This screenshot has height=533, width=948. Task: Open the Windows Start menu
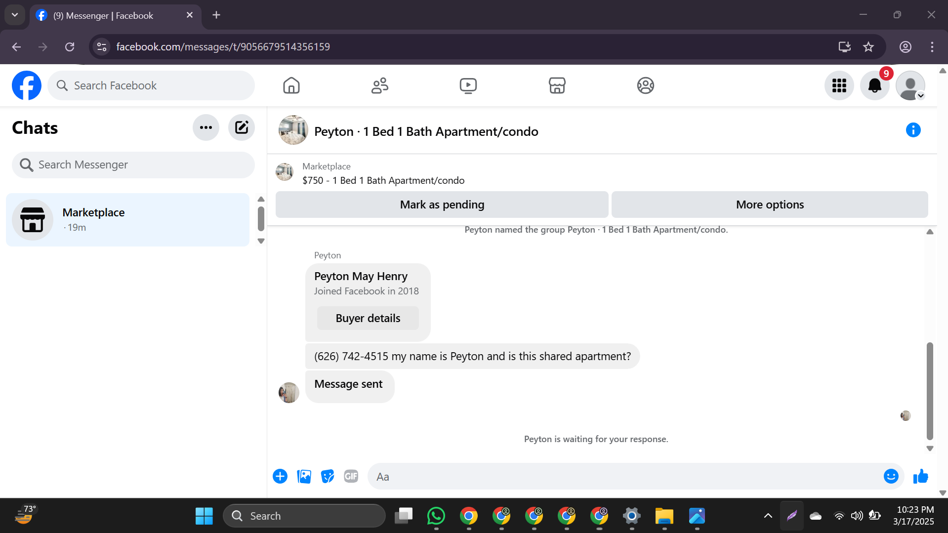click(204, 516)
